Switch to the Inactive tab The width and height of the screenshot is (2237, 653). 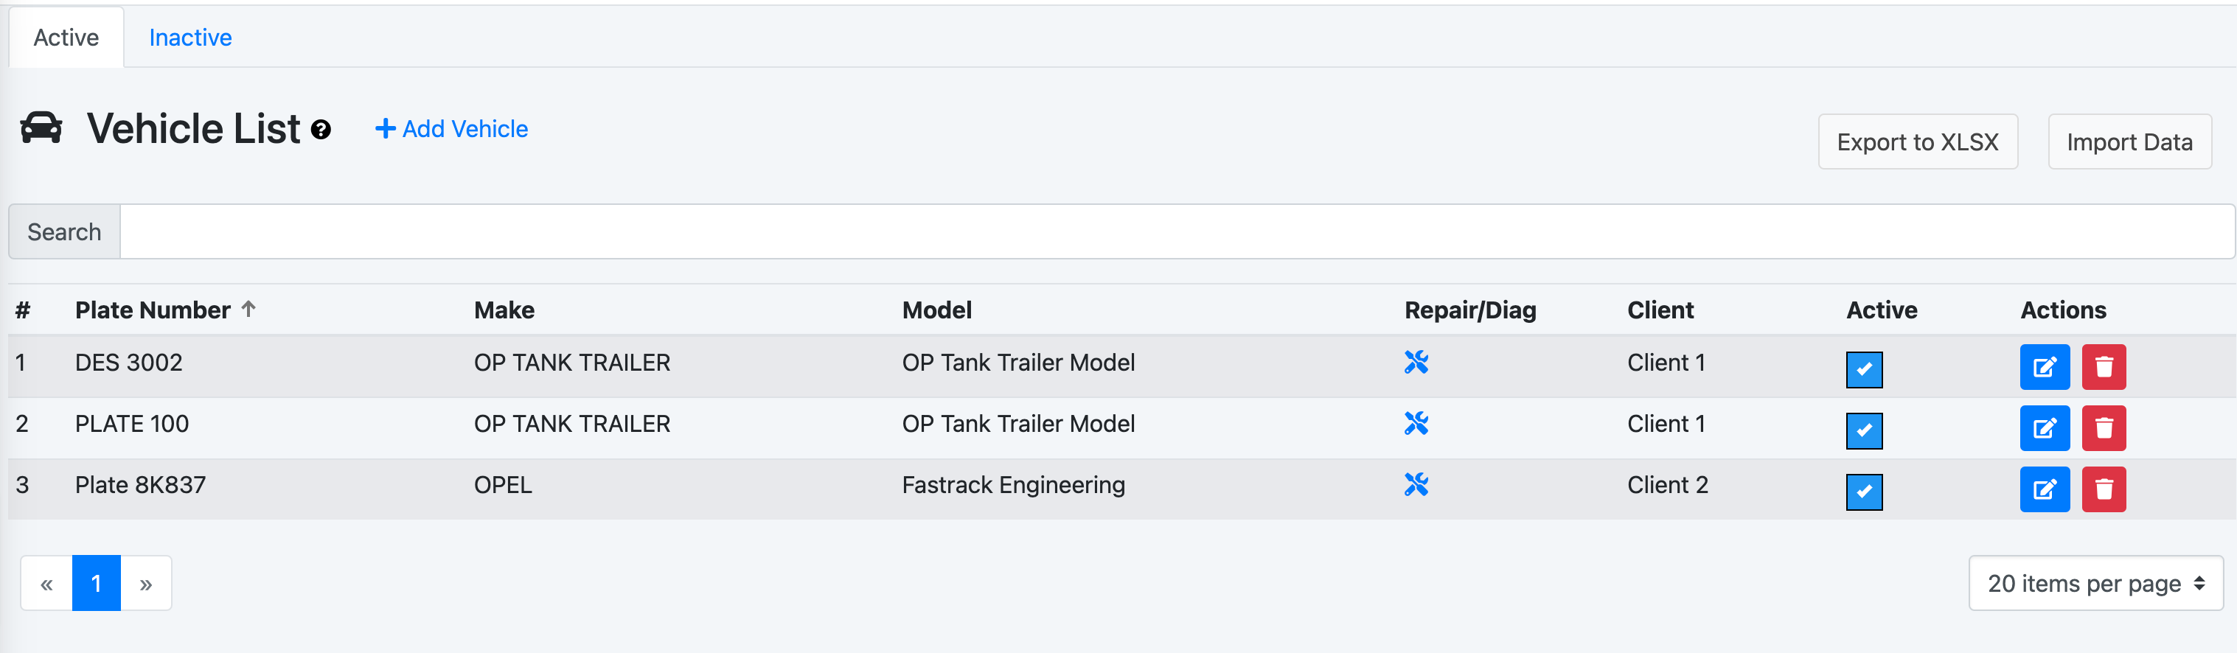tap(190, 38)
